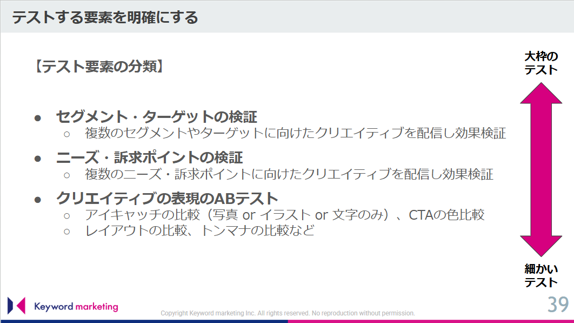Click the Keyword marketing logo icon

coord(16,306)
